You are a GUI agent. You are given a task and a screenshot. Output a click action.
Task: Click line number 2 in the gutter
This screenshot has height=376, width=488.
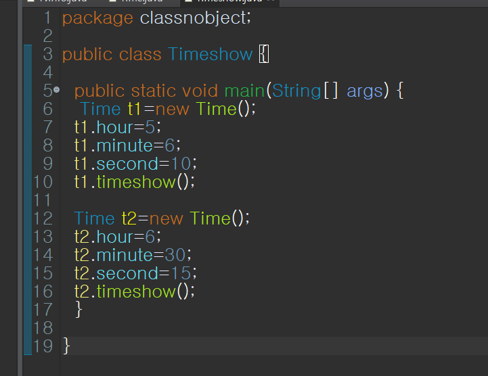coord(47,36)
